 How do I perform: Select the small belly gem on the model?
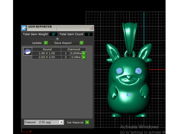[x=129, y=95]
